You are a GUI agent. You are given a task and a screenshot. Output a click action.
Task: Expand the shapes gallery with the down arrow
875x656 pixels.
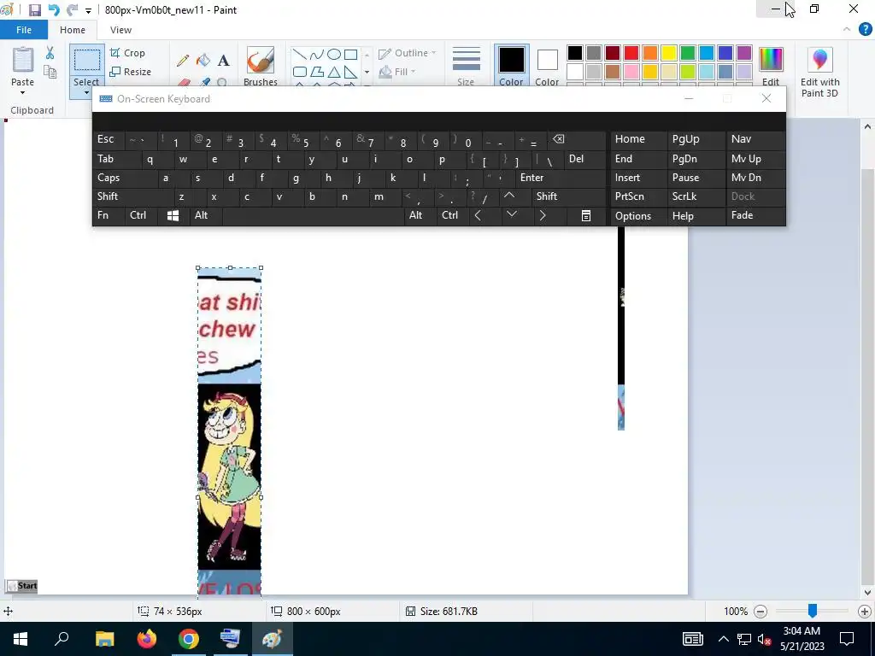[367, 72]
